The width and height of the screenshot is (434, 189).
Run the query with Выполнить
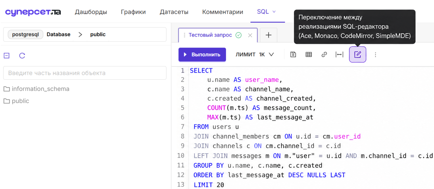click(202, 54)
